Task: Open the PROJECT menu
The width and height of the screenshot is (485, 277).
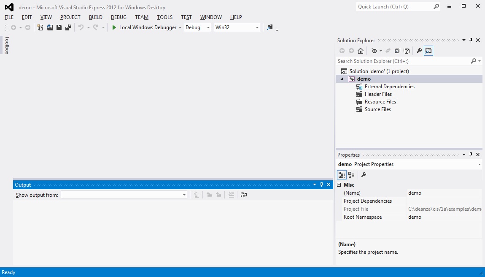Action: tap(70, 17)
